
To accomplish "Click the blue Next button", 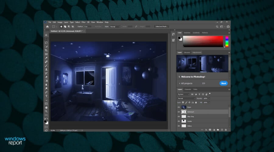I will pyautogui.click(x=224, y=83).
